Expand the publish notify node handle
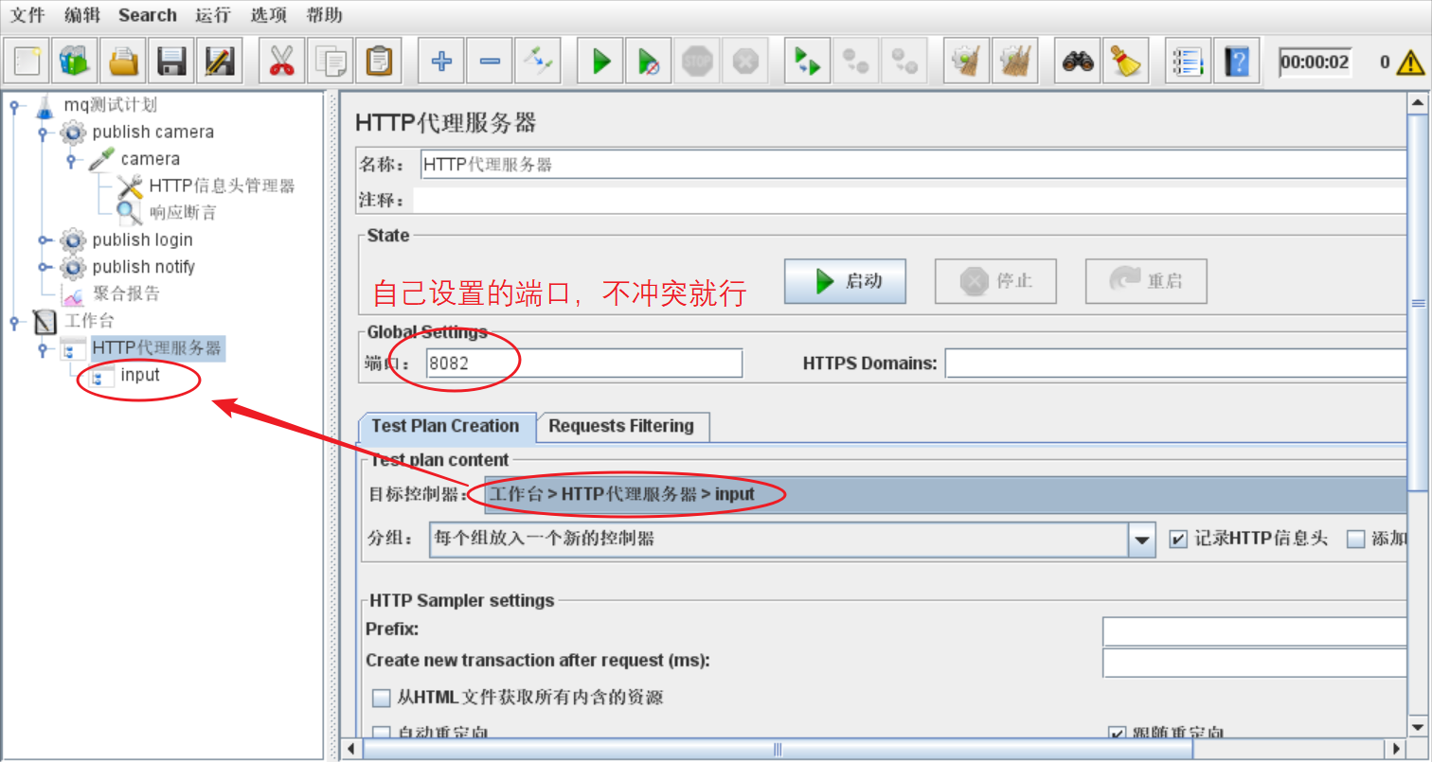 coord(43,268)
